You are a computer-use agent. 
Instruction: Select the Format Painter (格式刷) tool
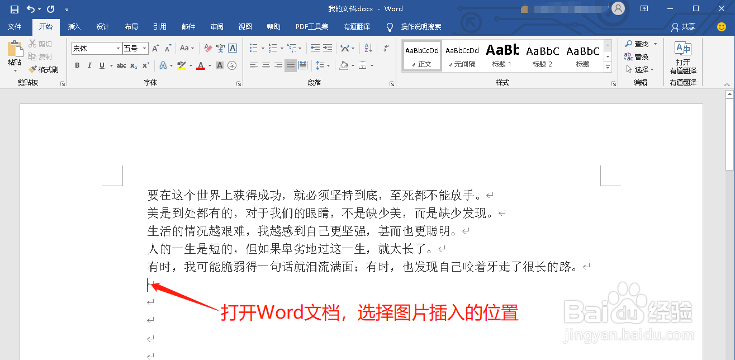point(44,69)
